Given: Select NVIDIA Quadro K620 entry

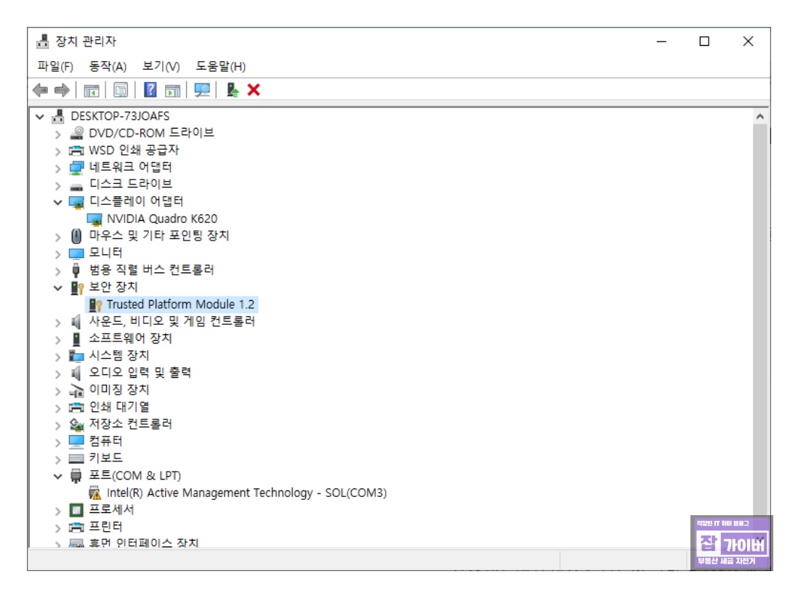Looking at the screenshot, I should (162, 219).
